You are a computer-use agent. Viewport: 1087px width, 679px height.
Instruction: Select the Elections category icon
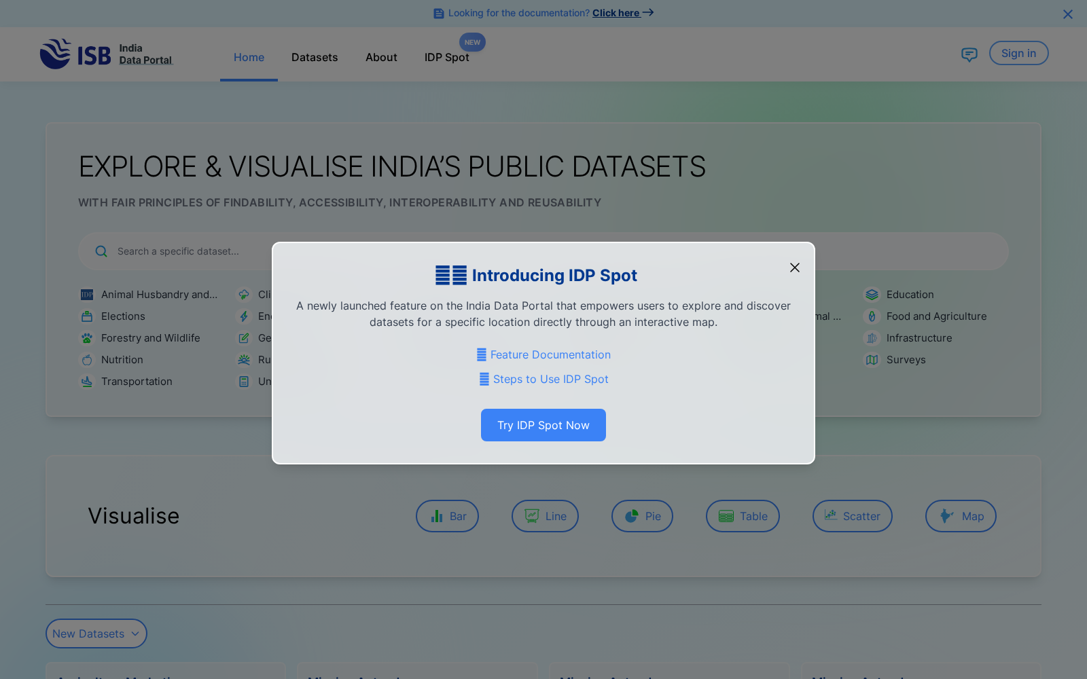(x=87, y=316)
